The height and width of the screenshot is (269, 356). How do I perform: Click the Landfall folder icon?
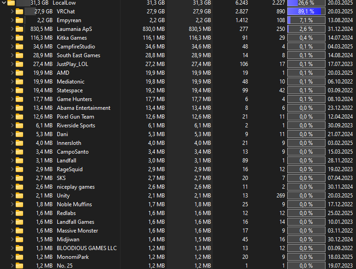[19, 161]
